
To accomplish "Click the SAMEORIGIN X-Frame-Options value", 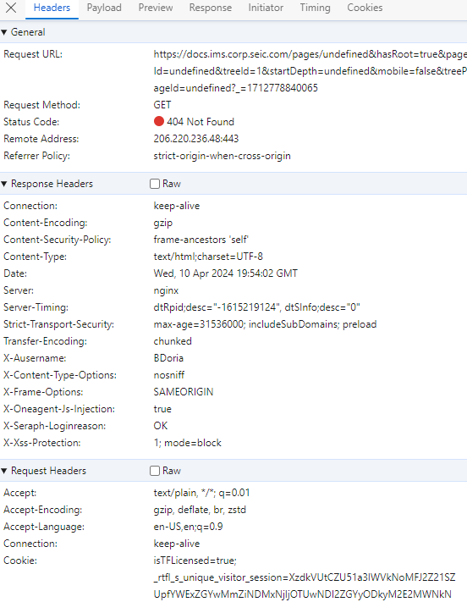I will 184,392.
